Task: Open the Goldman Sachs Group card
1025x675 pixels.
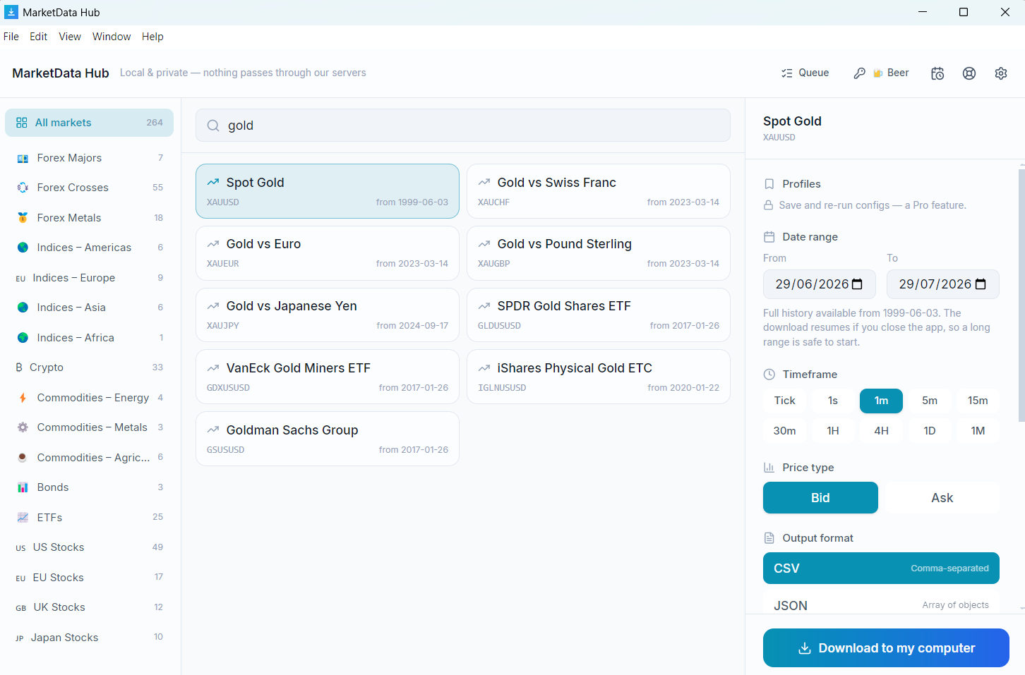Action: click(x=328, y=439)
